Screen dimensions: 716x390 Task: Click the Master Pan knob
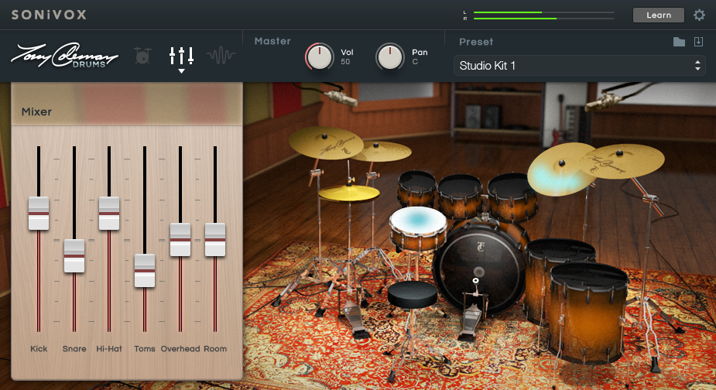tap(389, 57)
